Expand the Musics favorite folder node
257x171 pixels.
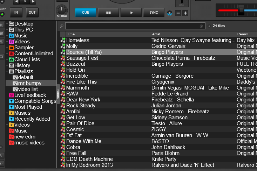coord(7,113)
